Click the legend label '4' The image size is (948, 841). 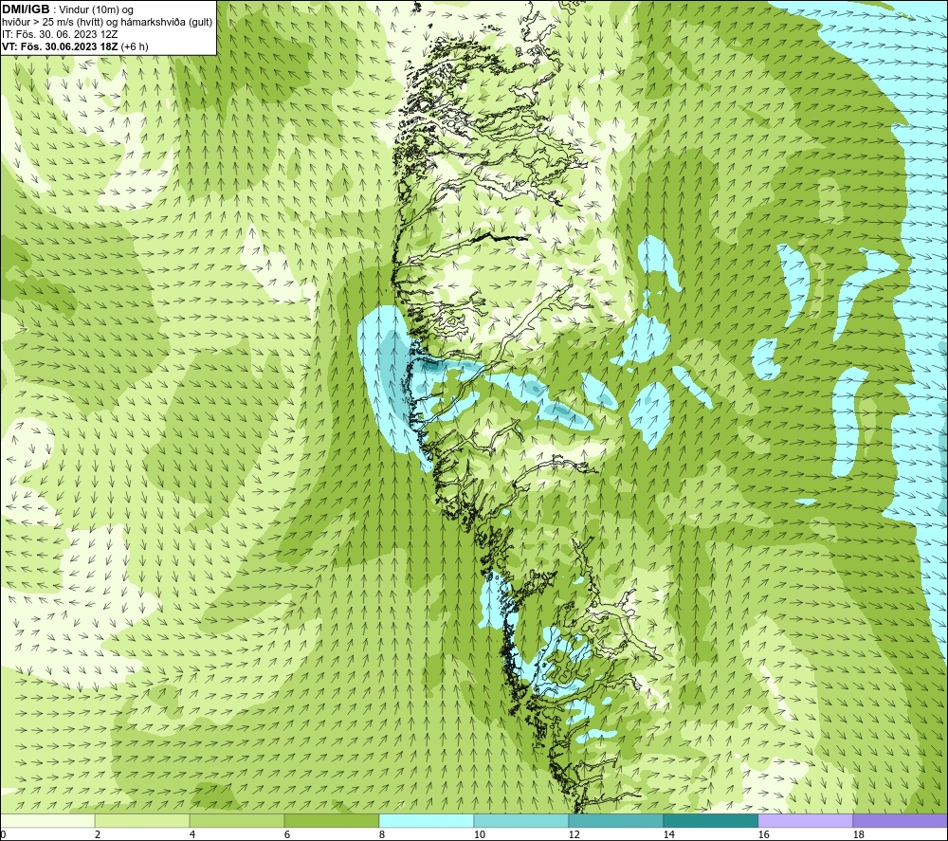tap(192, 835)
